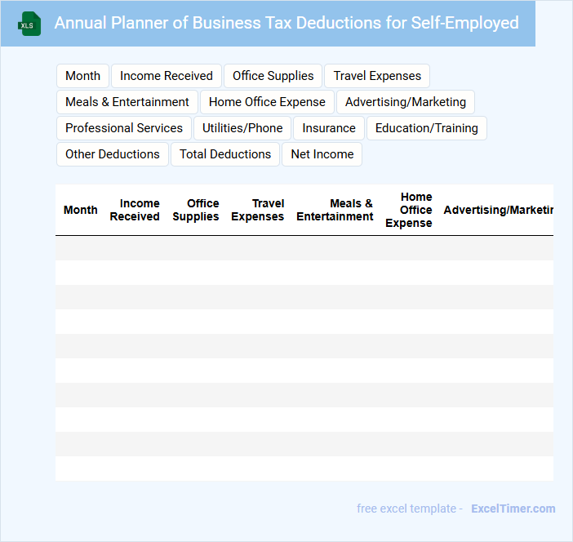
Task: Click the Travel Expenses table column header
Action: pos(258,210)
